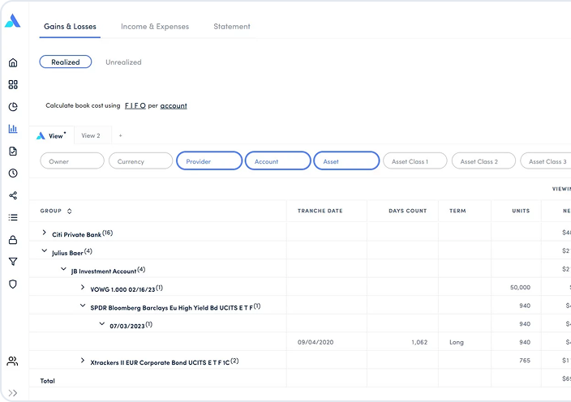The width and height of the screenshot is (571, 402).
Task: Click the Julius Baer name
Action: [67, 253]
